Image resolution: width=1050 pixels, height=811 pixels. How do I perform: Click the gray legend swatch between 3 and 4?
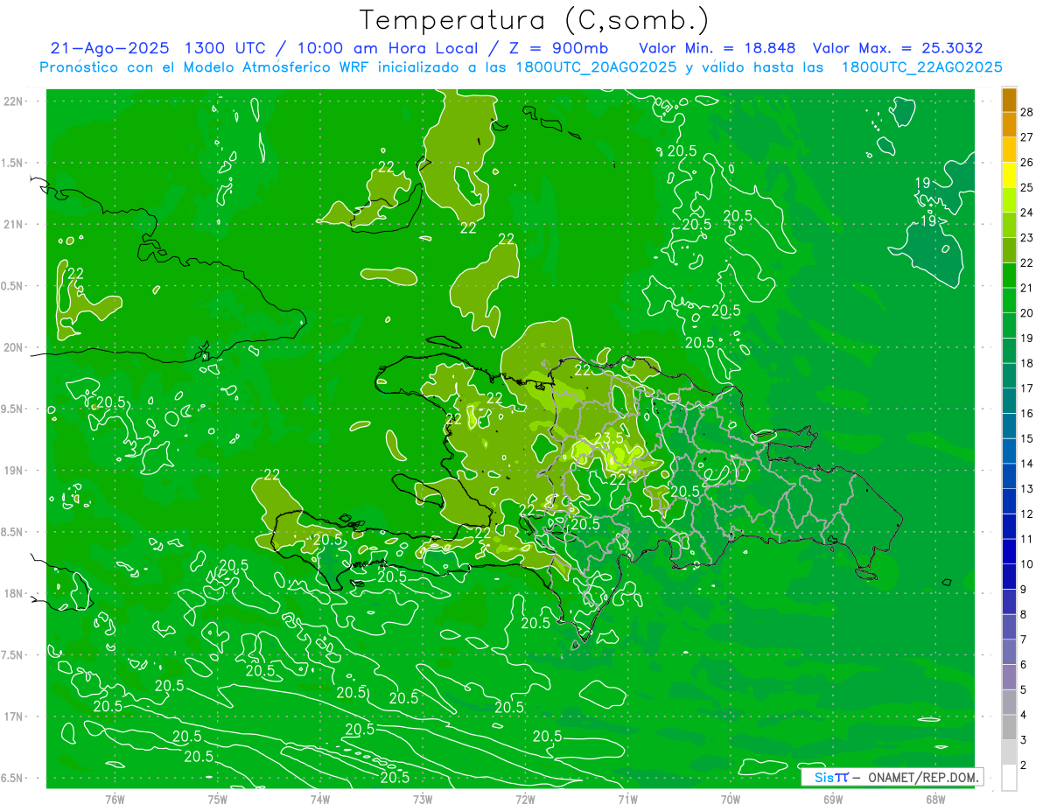click(x=1009, y=727)
